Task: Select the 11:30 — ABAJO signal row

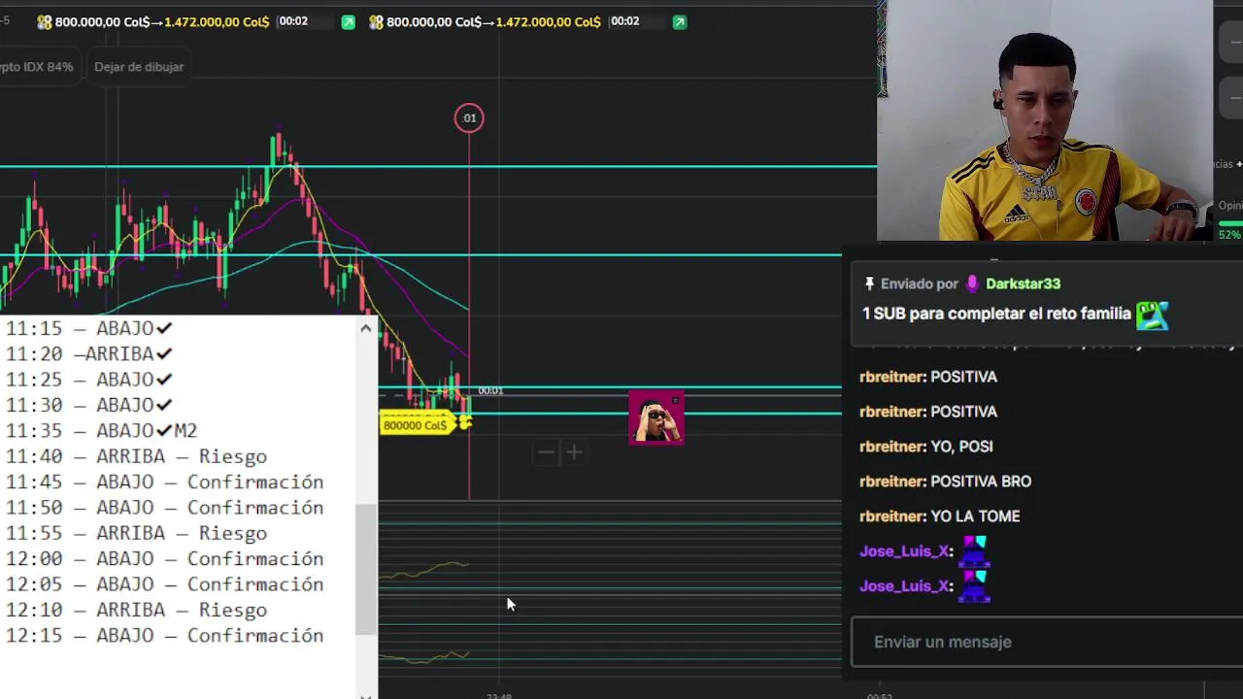Action: (89, 405)
